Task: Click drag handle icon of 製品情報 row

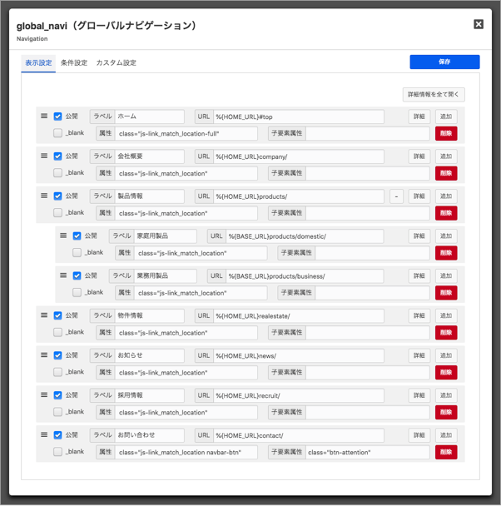Action: [44, 196]
